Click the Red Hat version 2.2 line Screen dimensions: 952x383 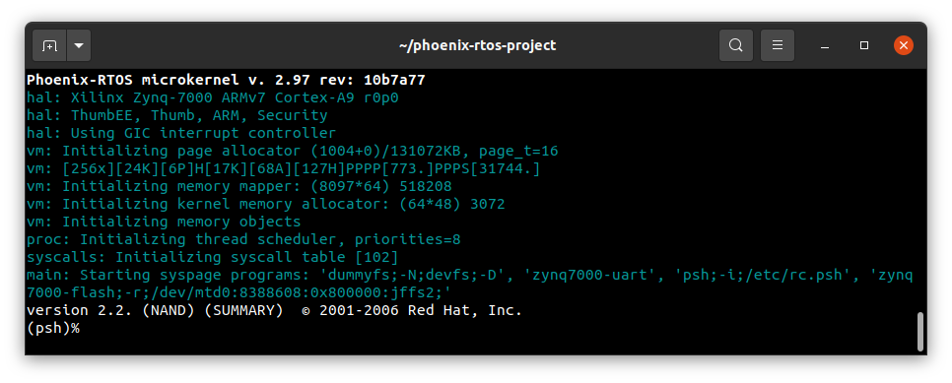click(274, 311)
